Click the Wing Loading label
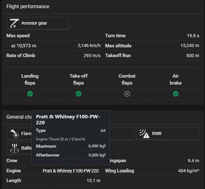Screen dimensions: 205x189 point(119,171)
